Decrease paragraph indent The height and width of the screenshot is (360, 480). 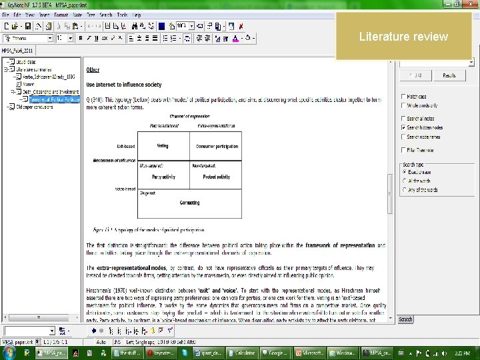coord(199,38)
